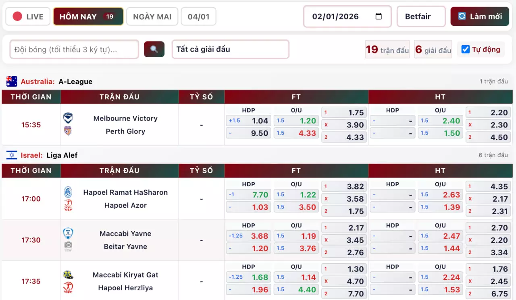
Task: Click the Australia flag icon
Action: [x=12, y=81]
